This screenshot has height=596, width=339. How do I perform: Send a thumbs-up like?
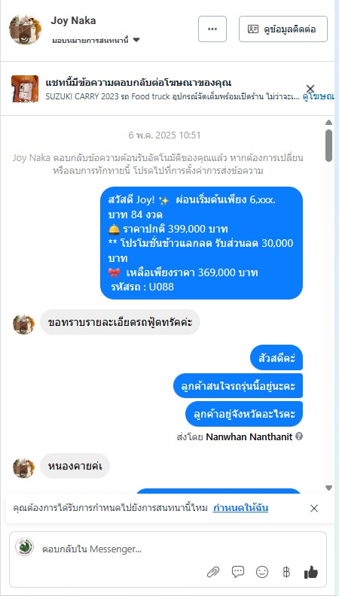[x=311, y=572]
